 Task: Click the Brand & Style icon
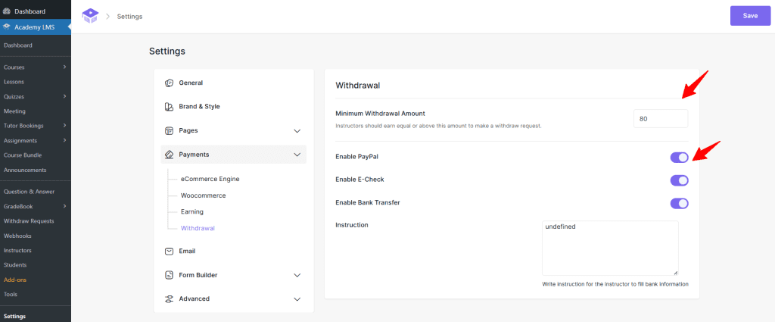[169, 107]
